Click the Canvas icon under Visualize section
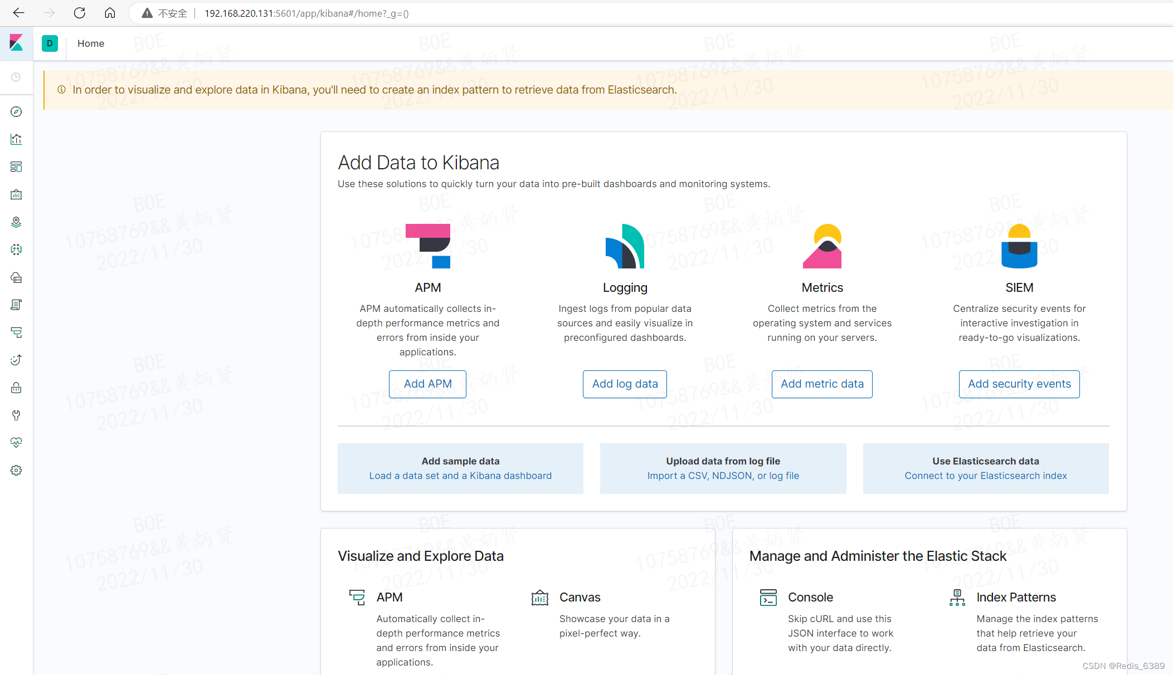Screen dimensions: 1173x675 540,598
